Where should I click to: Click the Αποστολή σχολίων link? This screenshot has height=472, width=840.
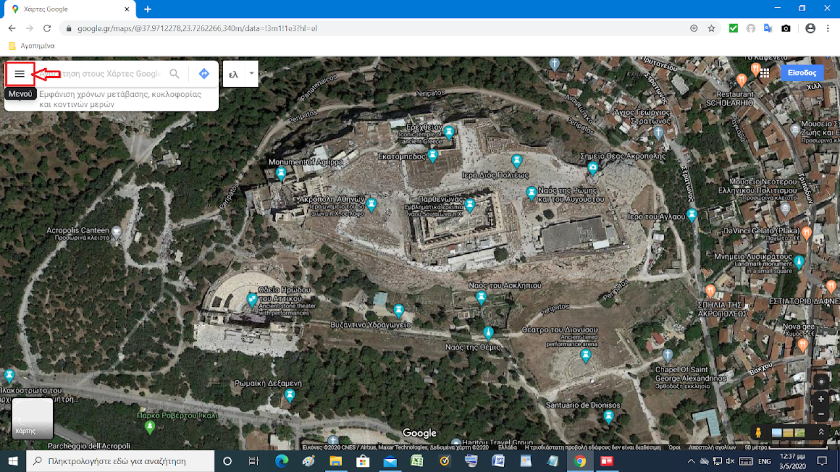[712, 447]
